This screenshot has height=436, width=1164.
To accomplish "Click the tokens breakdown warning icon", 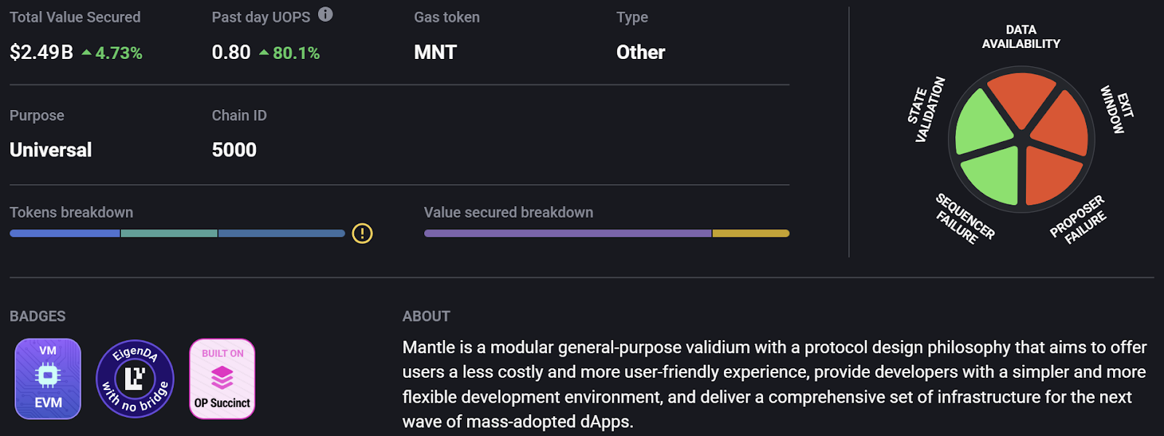I will pyautogui.click(x=362, y=233).
